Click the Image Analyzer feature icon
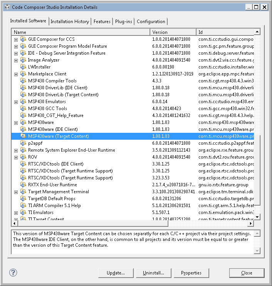Screen dimensions: 272x286 [x=23, y=60]
